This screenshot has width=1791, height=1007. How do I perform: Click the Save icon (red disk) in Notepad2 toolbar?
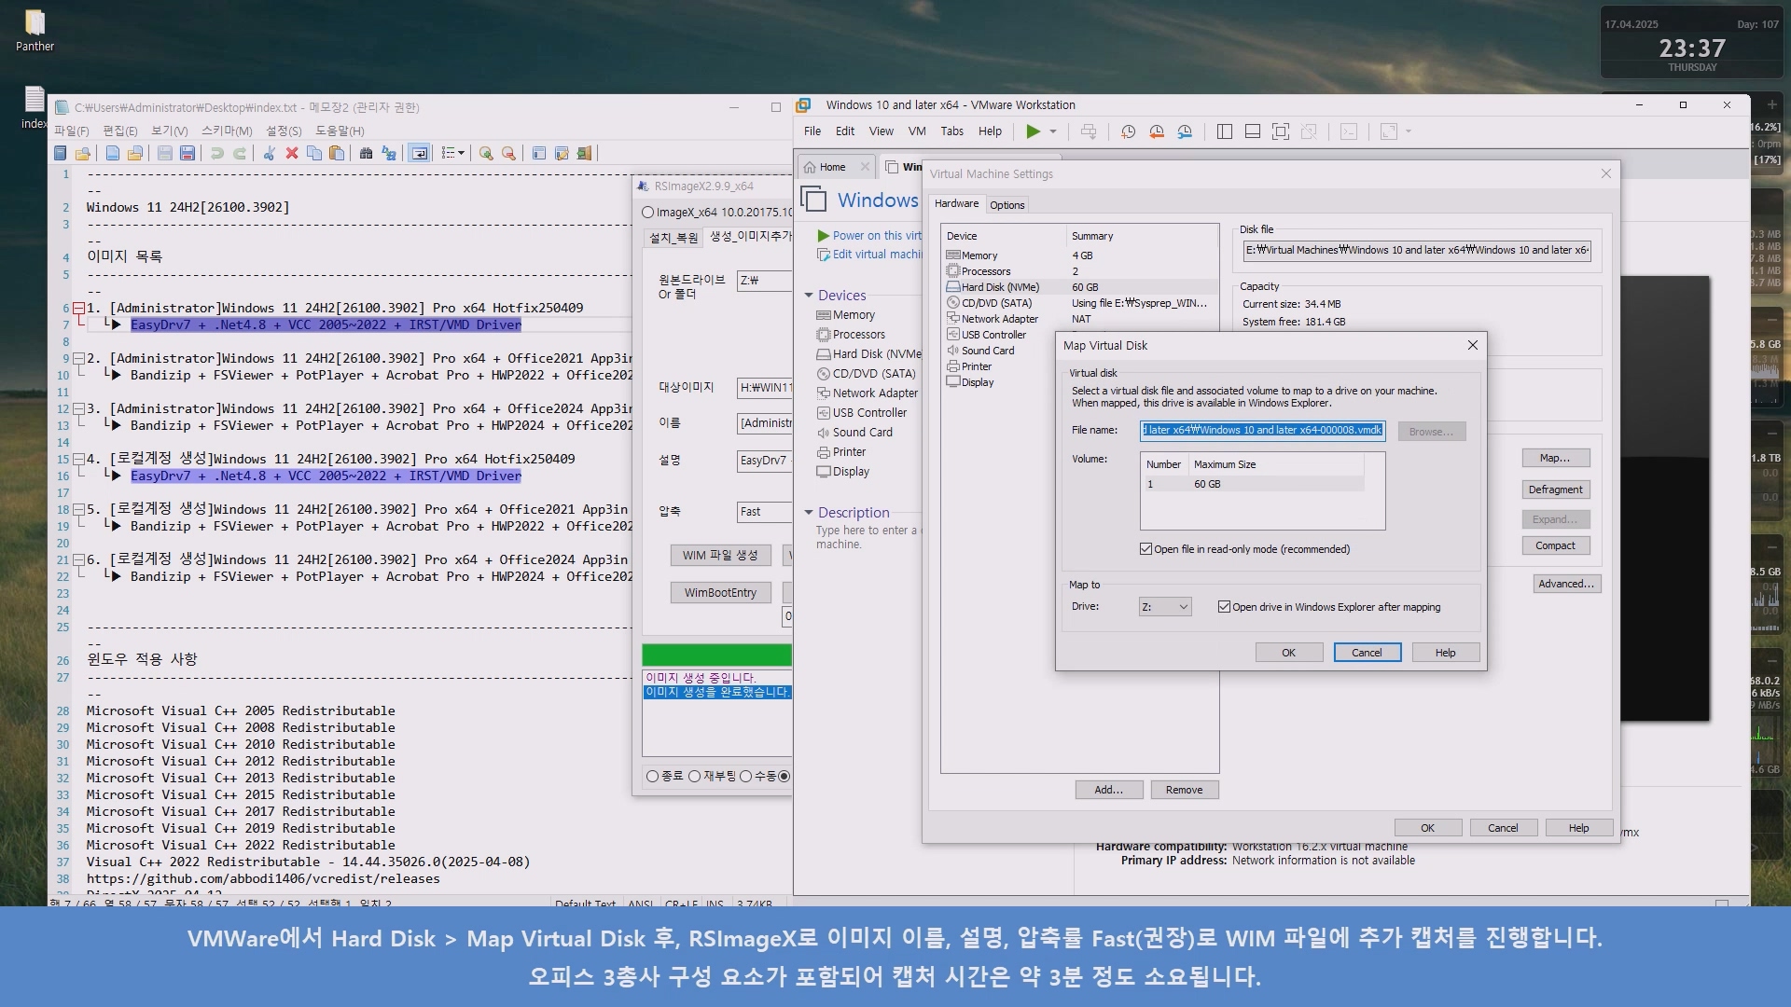pos(187,153)
